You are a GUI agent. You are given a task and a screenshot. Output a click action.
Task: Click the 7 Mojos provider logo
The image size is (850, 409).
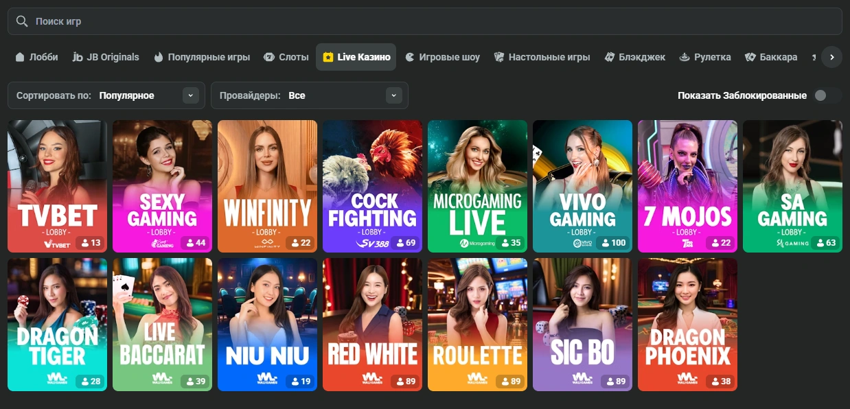(x=687, y=243)
